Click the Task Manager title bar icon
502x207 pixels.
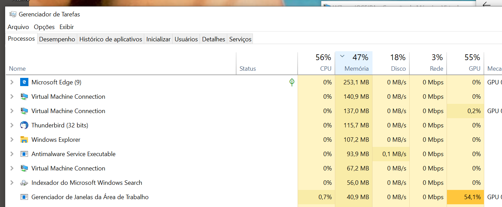coord(13,14)
